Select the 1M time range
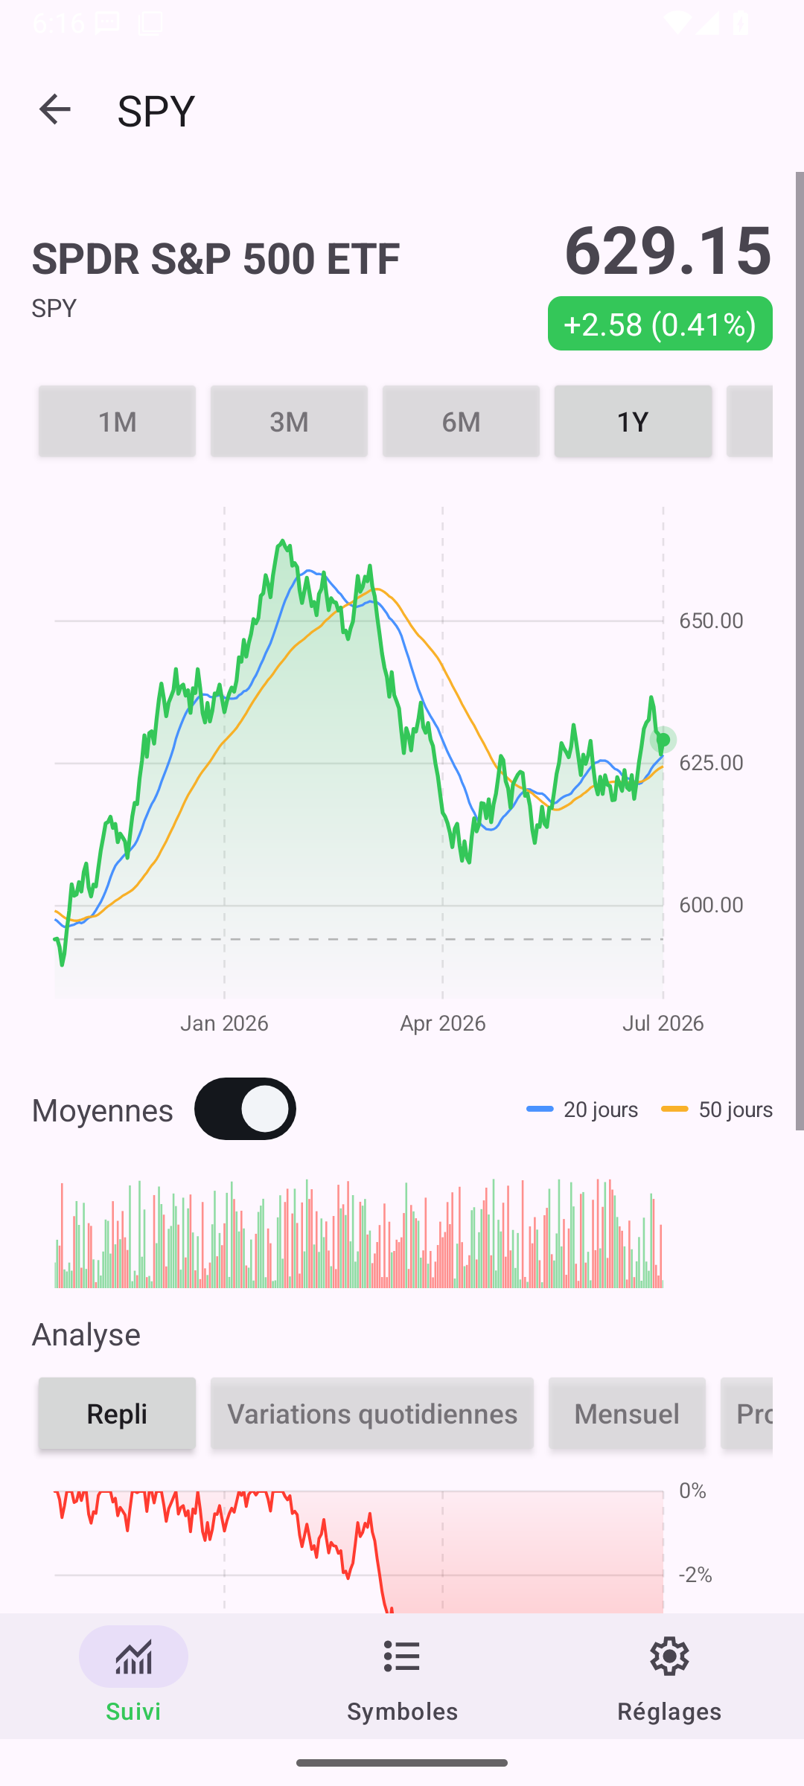Screen dimensions: 804x1786 click(117, 421)
